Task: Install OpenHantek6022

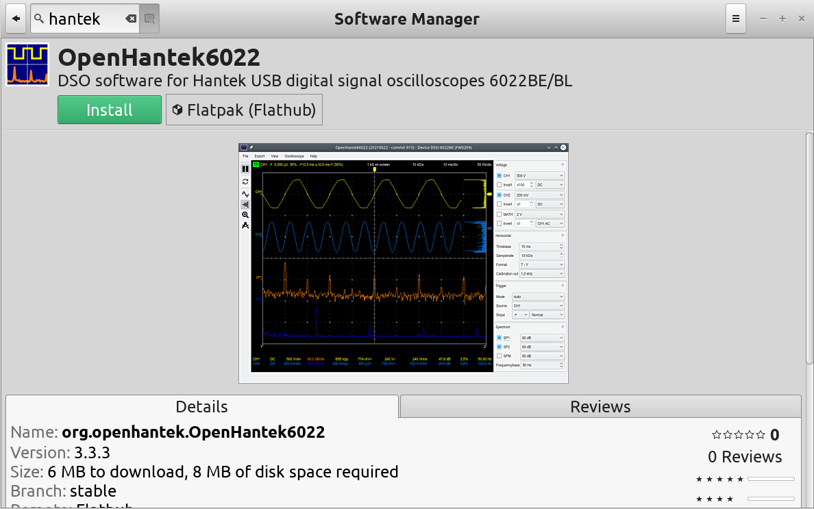Action: pos(110,110)
